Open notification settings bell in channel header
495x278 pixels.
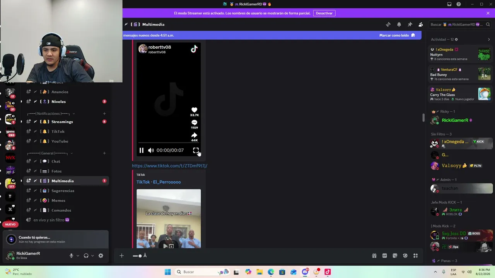point(399,24)
